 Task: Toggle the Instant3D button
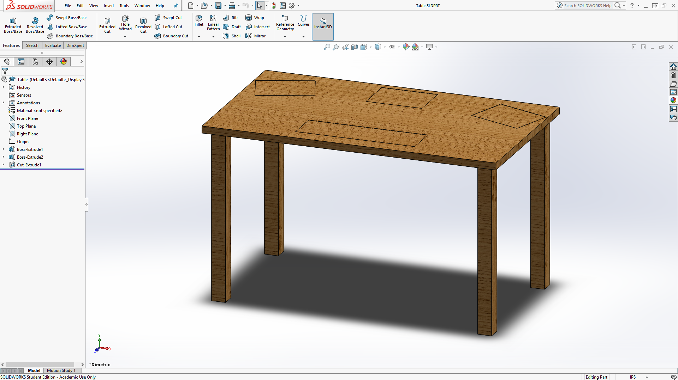(x=323, y=27)
